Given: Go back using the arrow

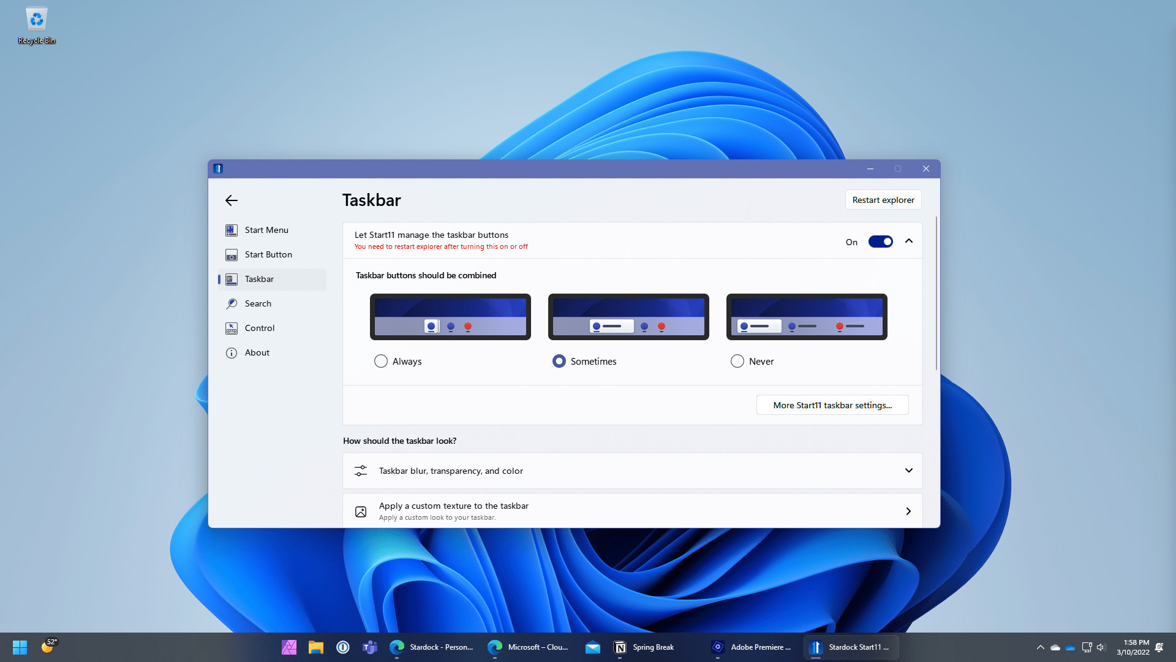Looking at the screenshot, I should click(x=232, y=200).
